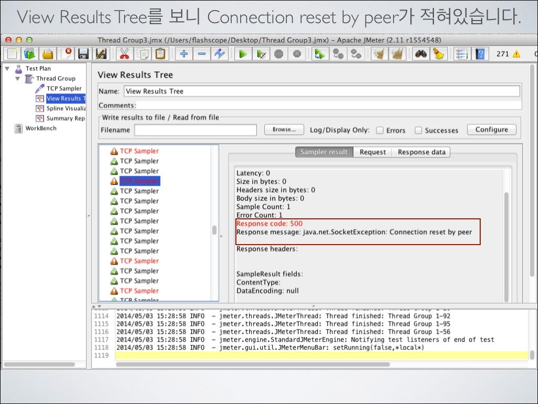The width and height of the screenshot is (538, 404).
Task: Reset search with the brush icon
Action: [x=439, y=54]
